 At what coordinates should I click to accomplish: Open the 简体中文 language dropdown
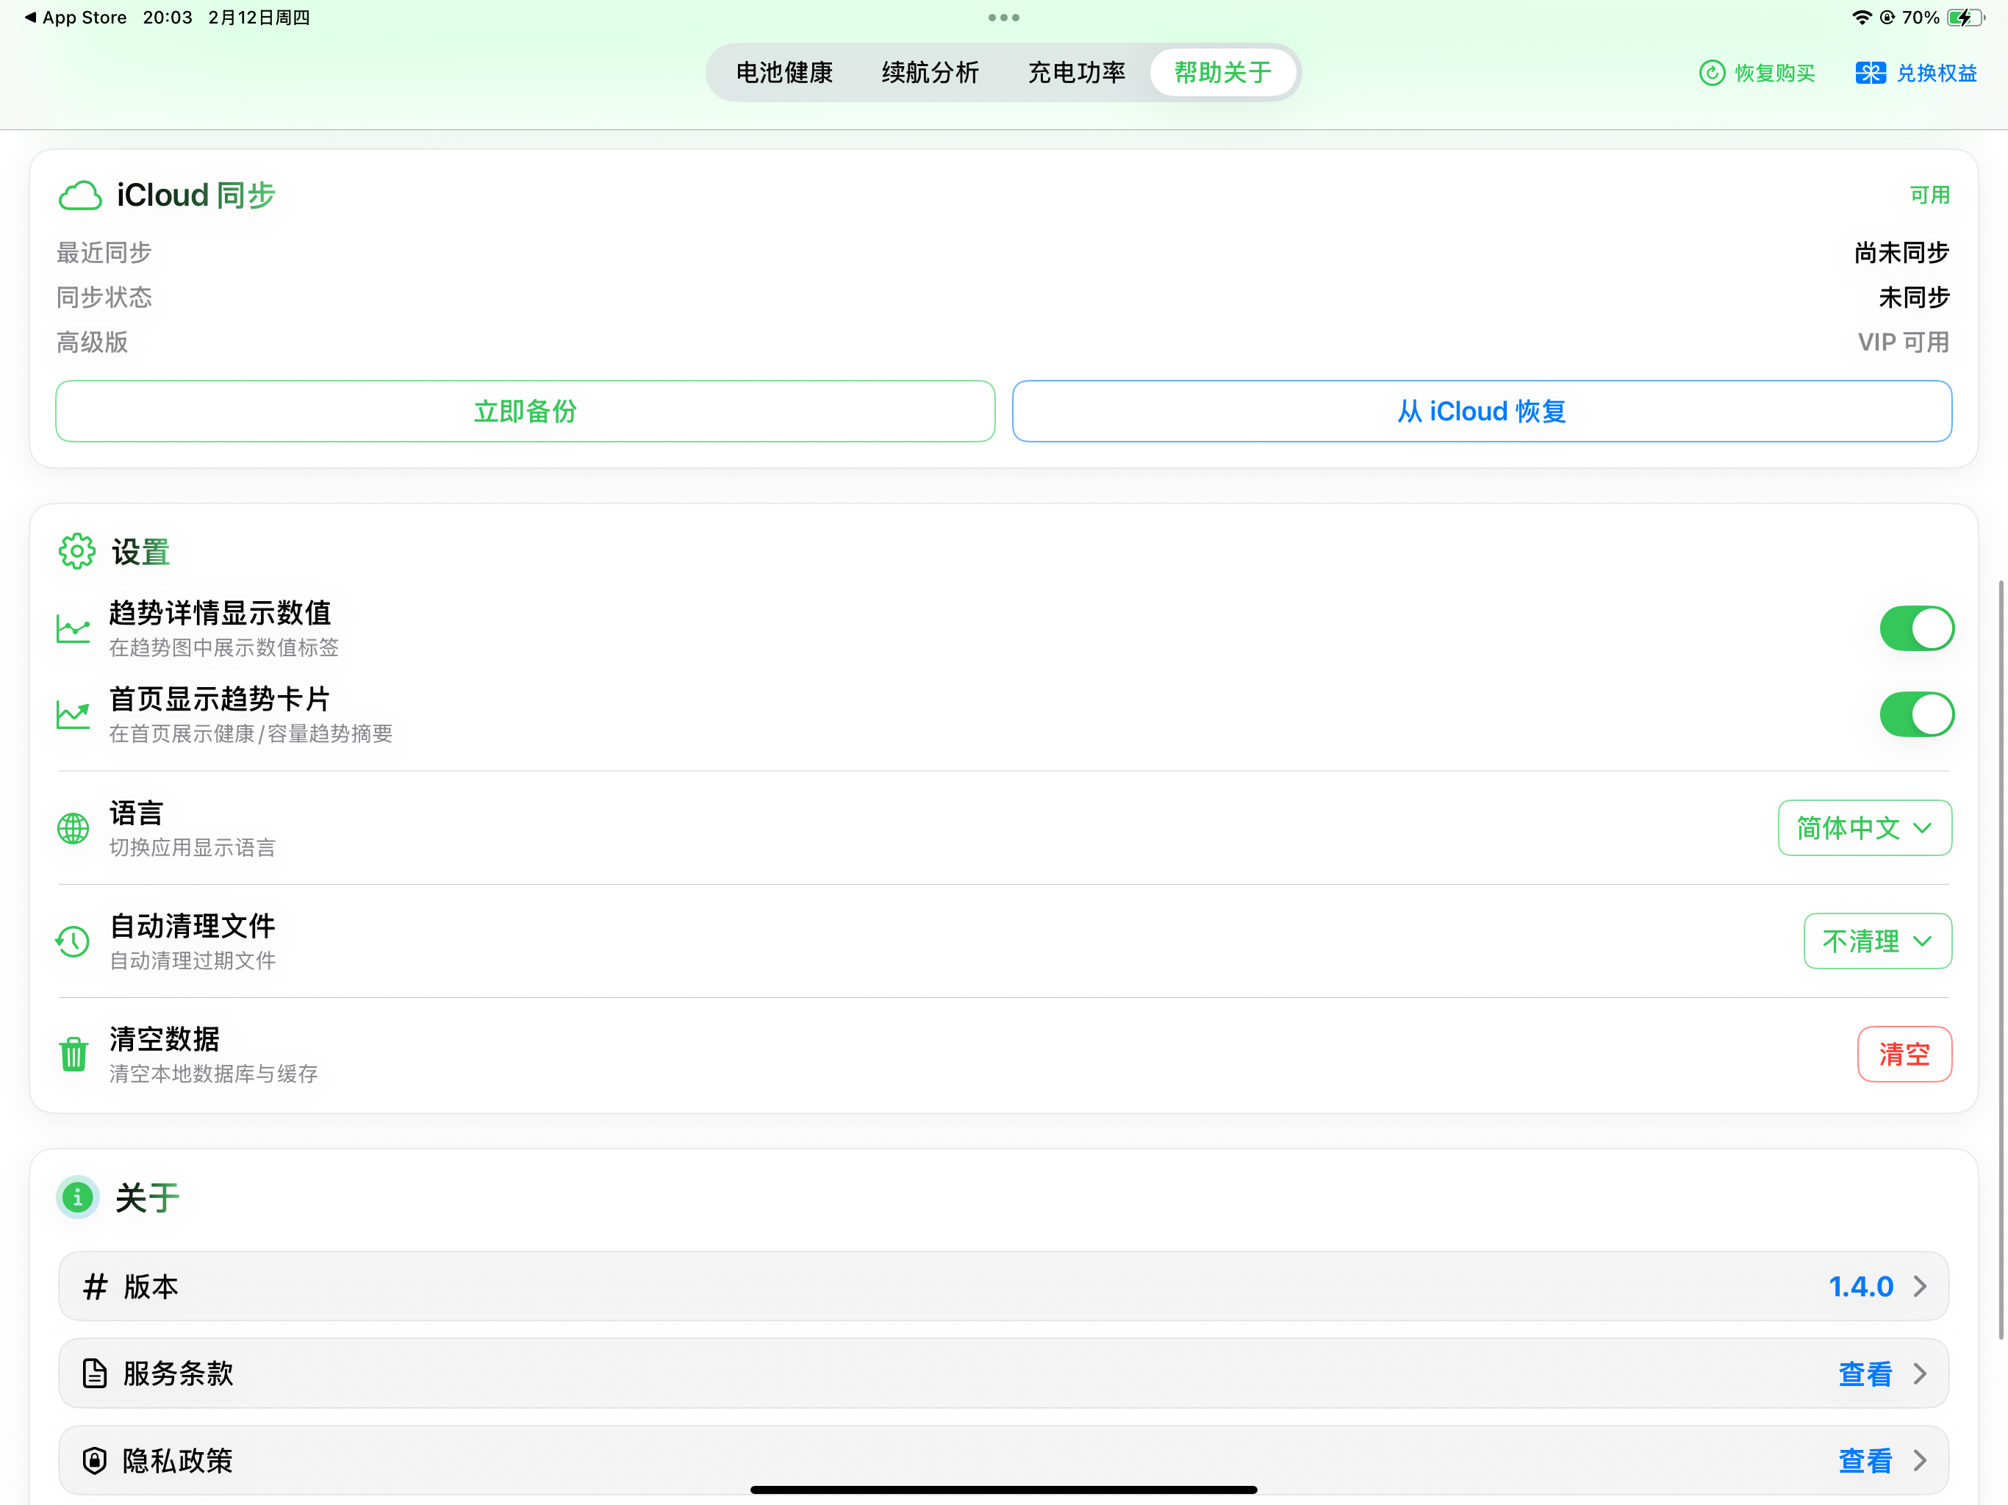(1865, 828)
